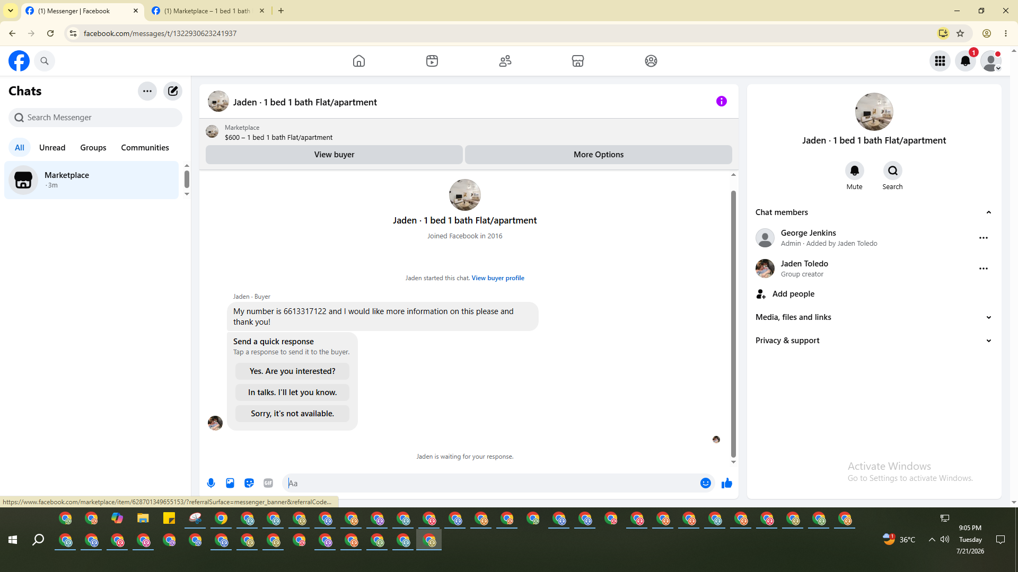Open the Marketplace chat row
The width and height of the screenshot is (1018, 572).
[92, 180]
